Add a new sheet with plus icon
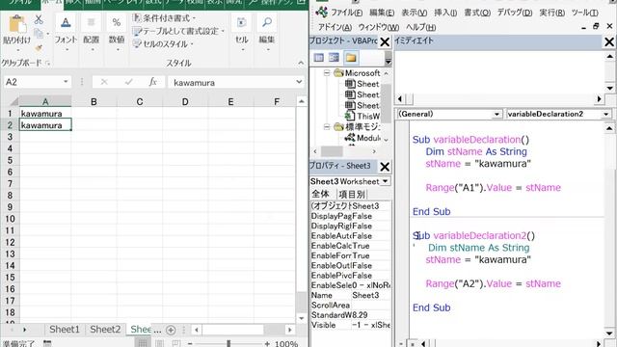The width and height of the screenshot is (617, 347). coord(171,330)
